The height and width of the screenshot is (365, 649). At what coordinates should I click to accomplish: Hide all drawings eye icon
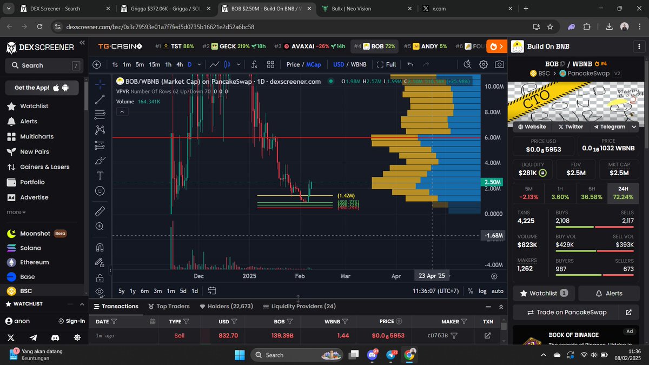click(x=100, y=292)
